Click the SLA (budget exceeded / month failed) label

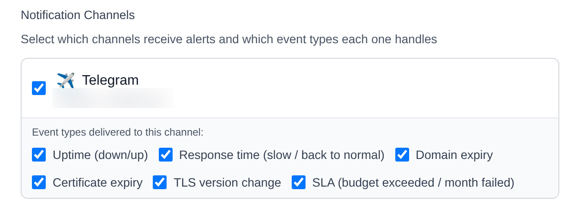point(413,183)
